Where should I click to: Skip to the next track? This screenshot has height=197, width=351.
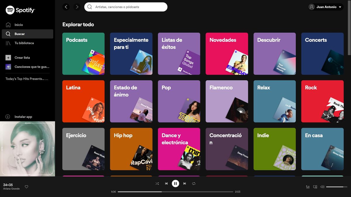[x=185, y=183]
